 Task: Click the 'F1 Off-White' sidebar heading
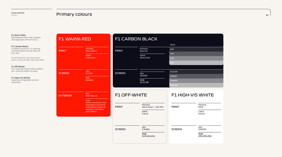(x=18, y=67)
